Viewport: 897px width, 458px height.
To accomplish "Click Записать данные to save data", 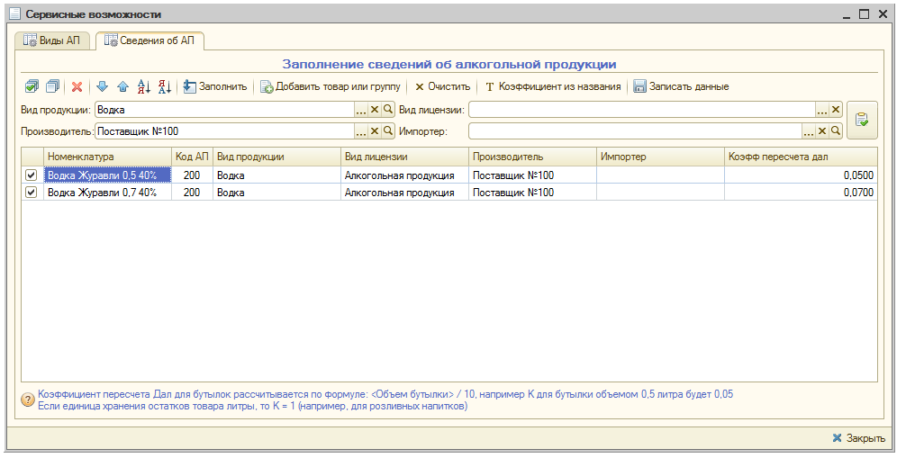I will pyautogui.click(x=681, y=86).
